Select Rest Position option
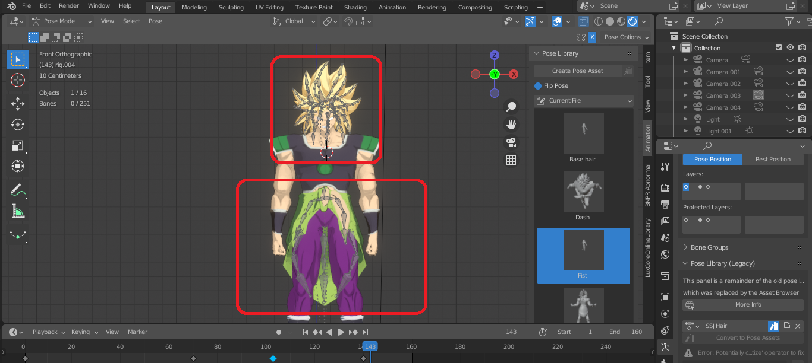This screenshot has height=363, width=812. coord(773,160)
